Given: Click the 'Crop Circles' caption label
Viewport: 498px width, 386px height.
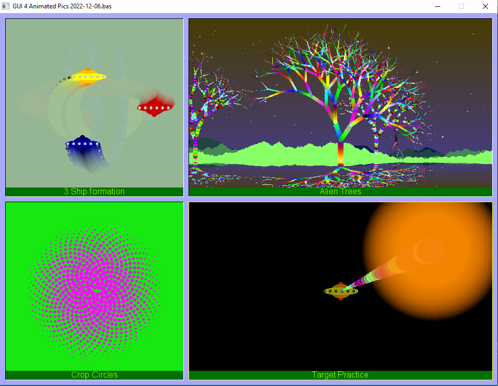Looking at the screenshot, I should click(94, 375).
